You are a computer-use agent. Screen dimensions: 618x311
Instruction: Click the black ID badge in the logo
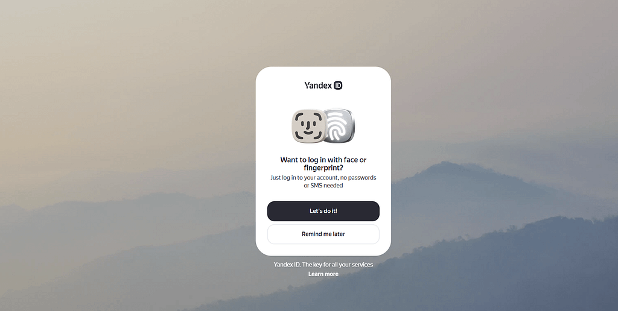(338, 86)
